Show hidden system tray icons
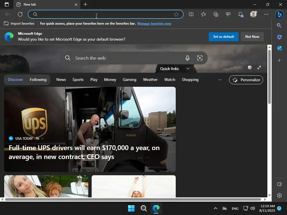The width and height of the screenshot is (287, 215). [216, 208]
